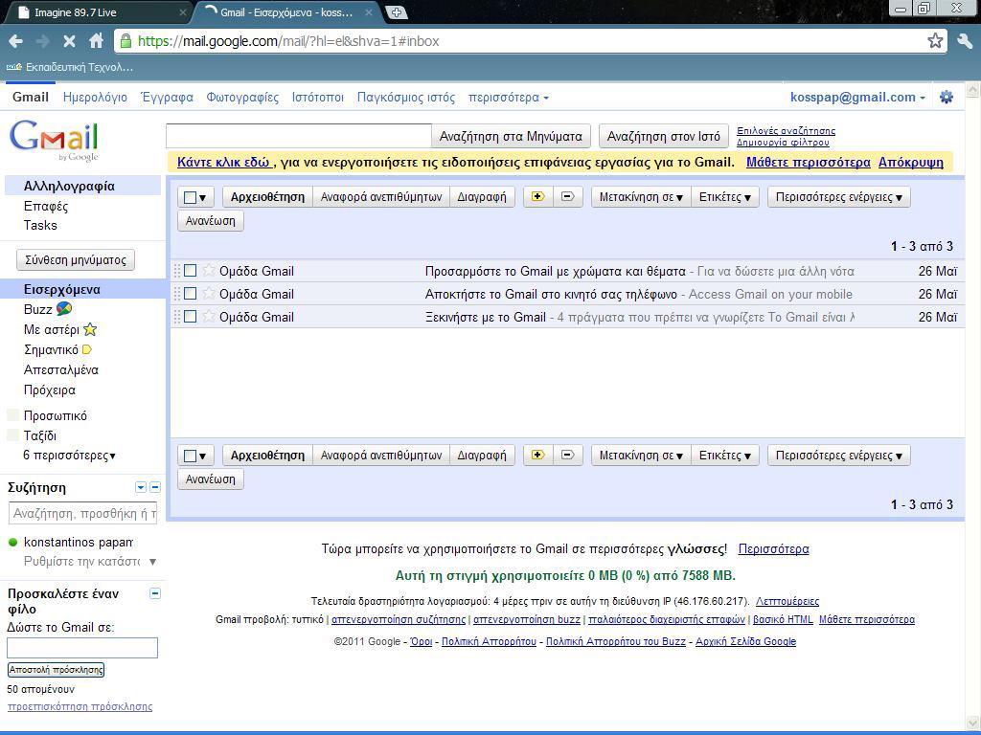Click 'Αναζήτηση στα Μηνύματα' button

[x=511, y=136]
